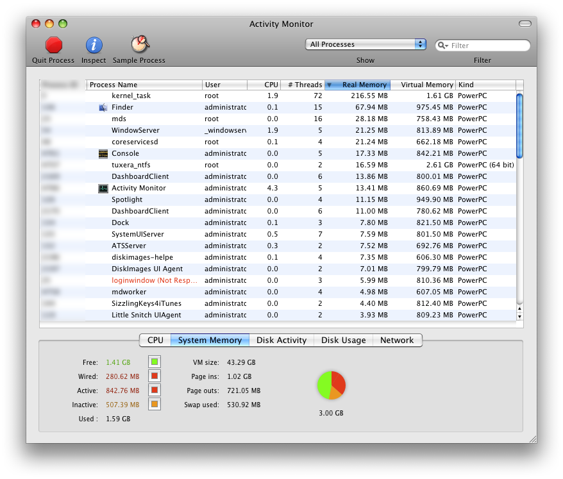The height and width of the screenshot is (479, 563).
Task: Click the Used 1.59 GB value
Action: [x=118, y=419]
